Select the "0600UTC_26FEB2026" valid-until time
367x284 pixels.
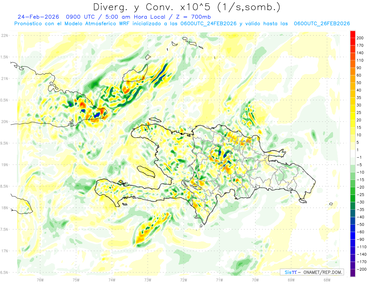click(x=322, y=24)
